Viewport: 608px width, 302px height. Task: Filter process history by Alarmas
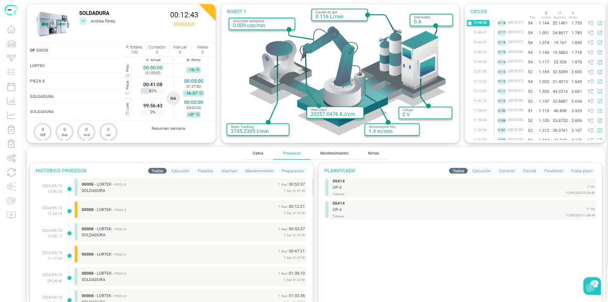(x=229, y=171)
